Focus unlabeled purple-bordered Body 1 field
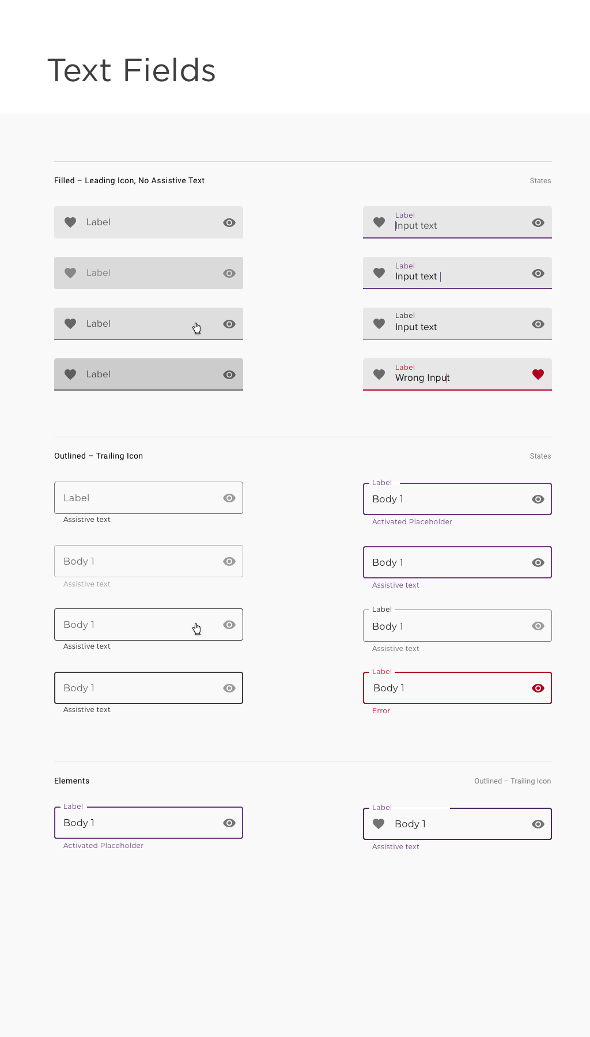 pyautogui.click(x=457, y=562)
